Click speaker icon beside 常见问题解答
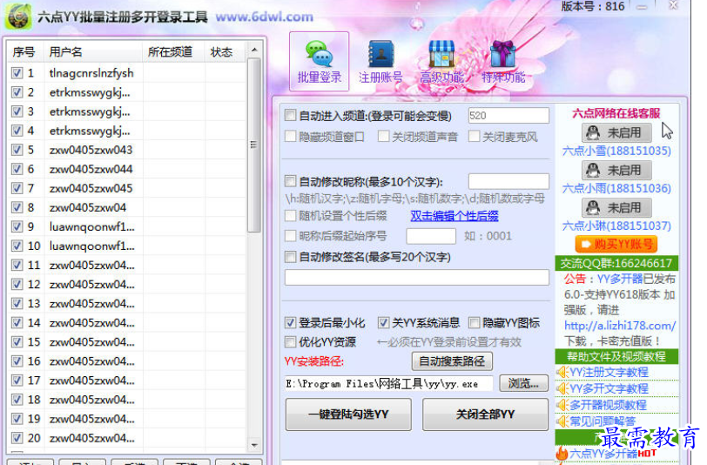The image size is (707, 465). click(562, 421)
